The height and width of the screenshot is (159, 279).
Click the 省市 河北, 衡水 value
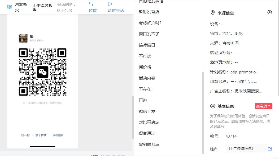pyautogui.click(x=232, y=34)
